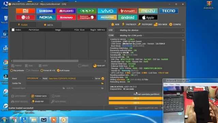This screenshot has width=218, height=123.
Task: Click the Format partition button
Action: pyautogui.click(x=16, y=66)
